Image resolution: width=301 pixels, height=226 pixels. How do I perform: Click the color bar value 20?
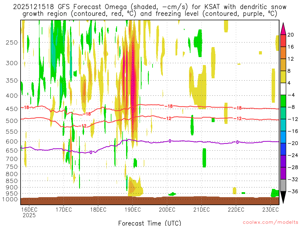click(291, 35)
